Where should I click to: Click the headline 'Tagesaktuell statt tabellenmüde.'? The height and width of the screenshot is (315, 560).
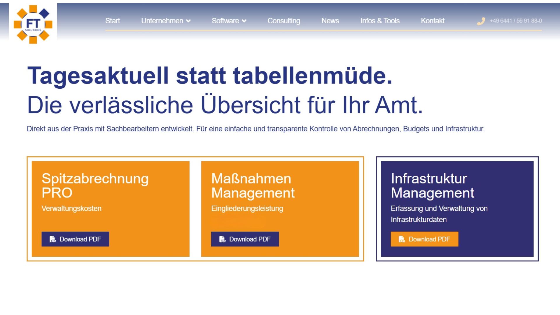(x=210, y=76)
